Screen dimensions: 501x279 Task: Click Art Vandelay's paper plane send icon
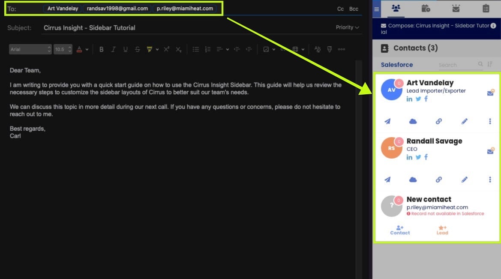click(x=387, y=121)
